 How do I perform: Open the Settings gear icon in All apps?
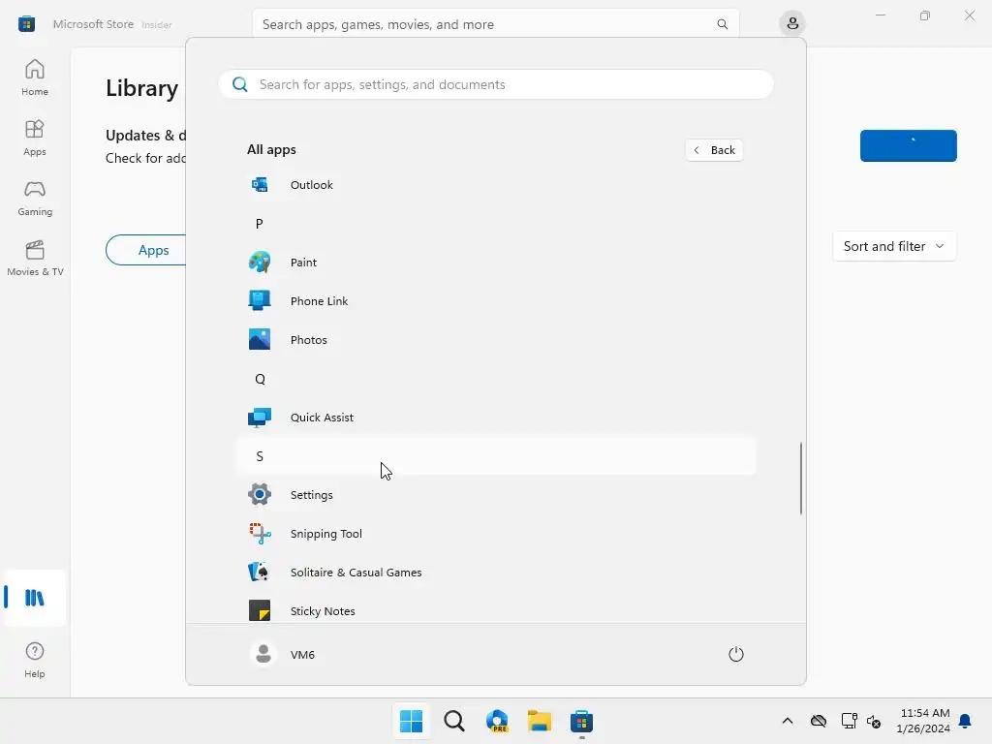(260, 495)
